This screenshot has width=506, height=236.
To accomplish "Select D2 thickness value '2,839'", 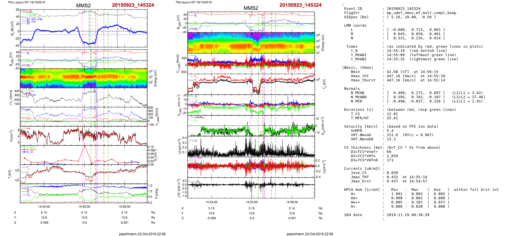I will coord(392,156).
